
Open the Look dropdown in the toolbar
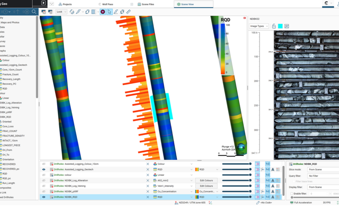(x=61, y=12)
